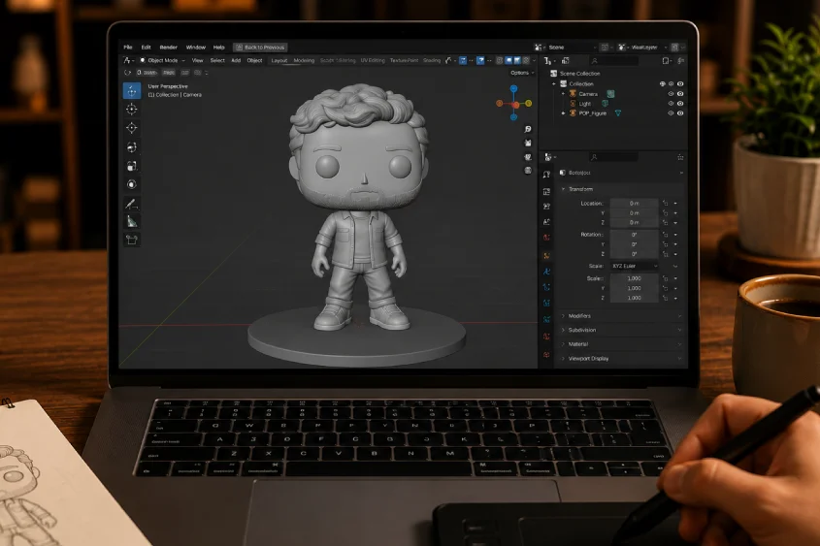Open the Render menu
This screenshot has height=546, width=820.
coord(169,47)
